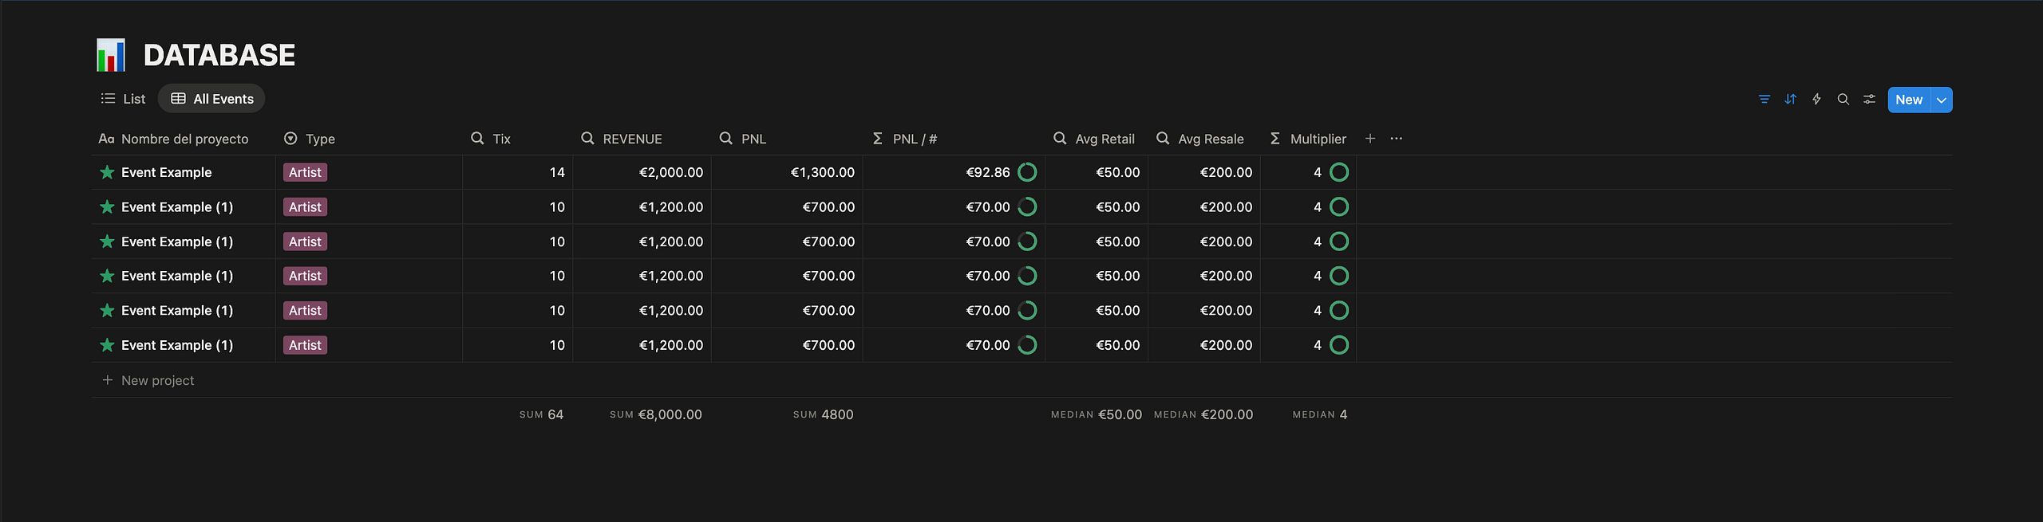Open the three-dot column options menu

(1396, 139)
